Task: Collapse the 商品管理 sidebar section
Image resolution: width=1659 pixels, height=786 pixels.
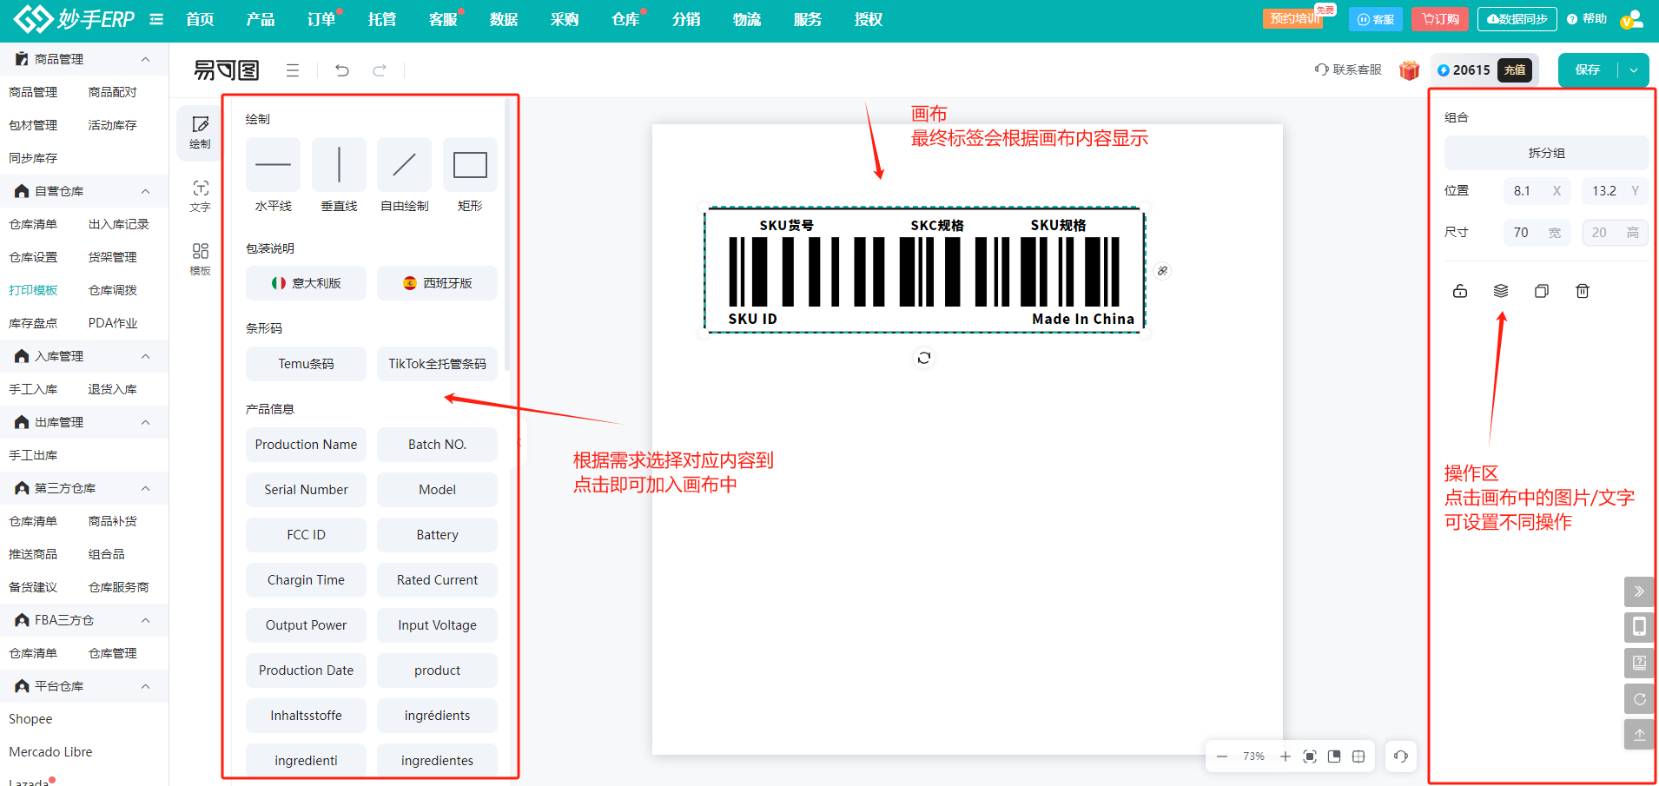Action: pos(146,58)
